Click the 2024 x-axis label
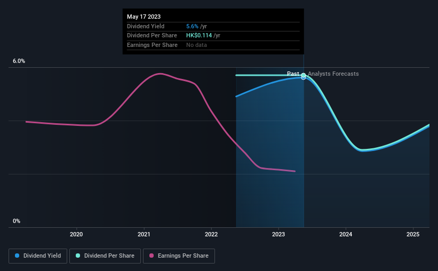 tap(346, 234)
